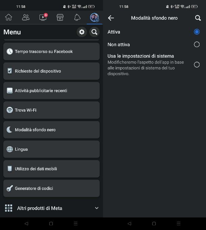Open the Settings gear next to Menu
The image size is (206, 230).
[x=82, y=32]
